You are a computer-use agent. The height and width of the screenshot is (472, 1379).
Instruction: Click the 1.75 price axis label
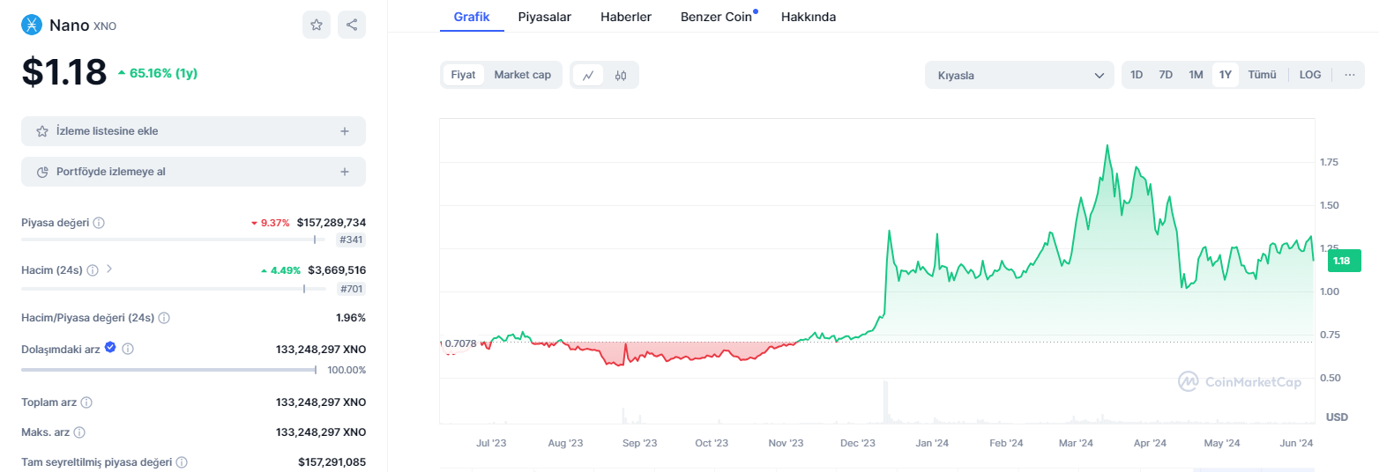coord(1329,162)
